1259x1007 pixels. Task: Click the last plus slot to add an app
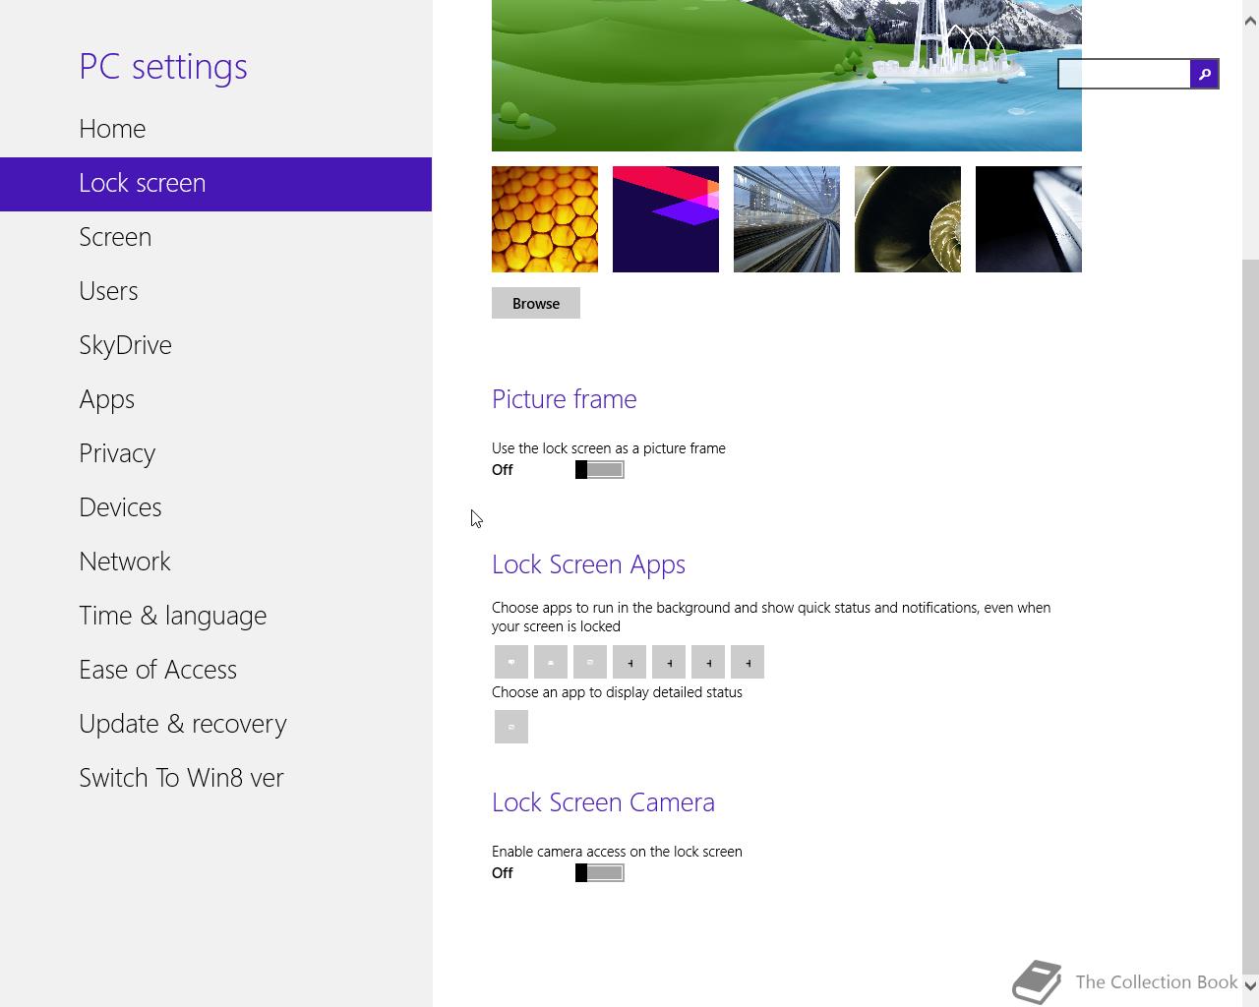click(748, 662)
